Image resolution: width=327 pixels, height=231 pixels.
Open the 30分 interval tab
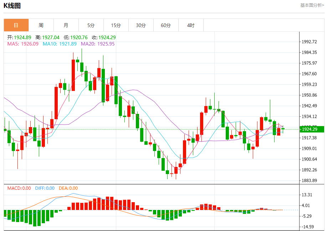point(141,25)
